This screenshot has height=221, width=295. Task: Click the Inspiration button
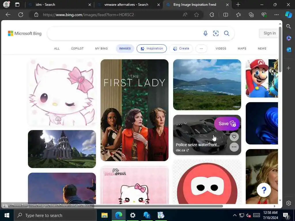pos(152,48)
